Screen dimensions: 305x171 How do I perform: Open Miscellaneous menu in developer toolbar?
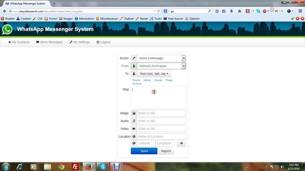tap(107, 19)
